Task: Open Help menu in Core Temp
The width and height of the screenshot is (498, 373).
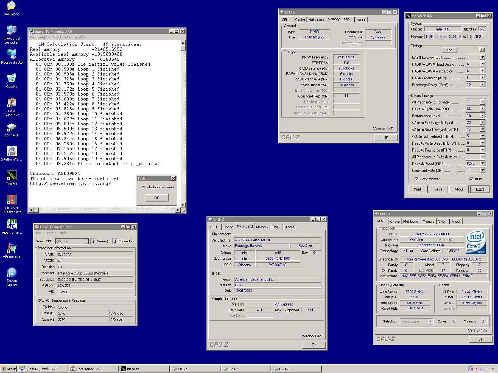Action: pos(63,233)
